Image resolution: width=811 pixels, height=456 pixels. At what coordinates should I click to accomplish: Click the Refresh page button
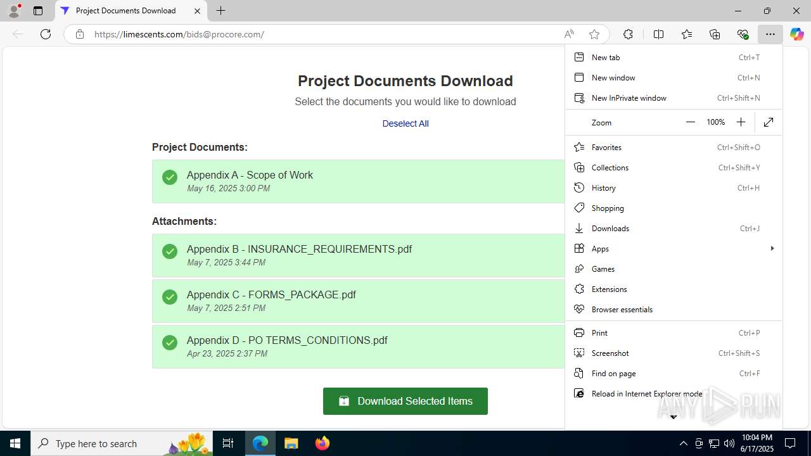tap(46, 34)
